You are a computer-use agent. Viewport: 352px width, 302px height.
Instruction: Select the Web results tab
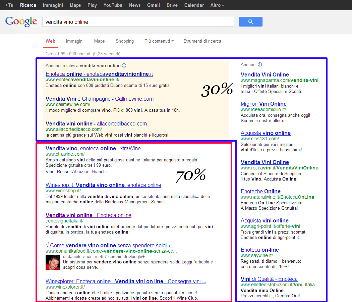click(50, 41)
